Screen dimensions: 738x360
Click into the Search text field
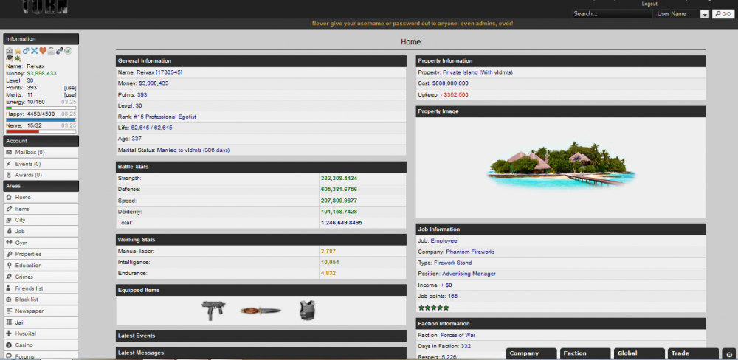(612, 14)
